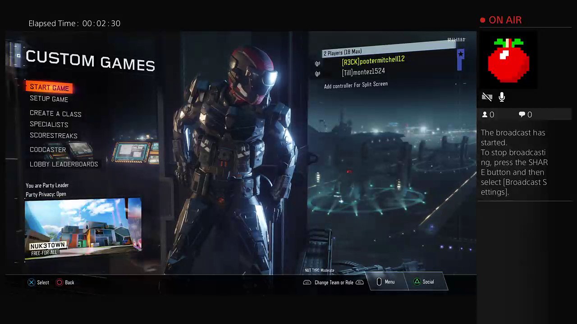Screen dimensions: 577x324
Task: Click the You are Party Leader text
Action: [47, 185]
